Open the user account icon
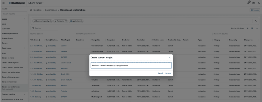The width and height of the screenshot is (262, 102). click(x=258, y=3)
